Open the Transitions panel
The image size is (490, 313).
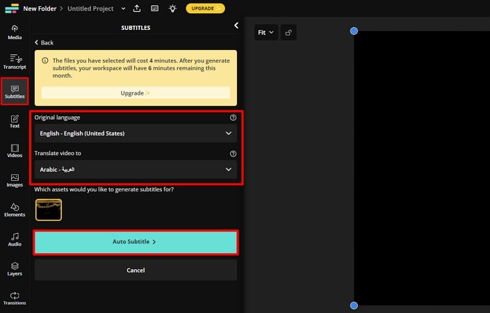(x=15, y=298)
